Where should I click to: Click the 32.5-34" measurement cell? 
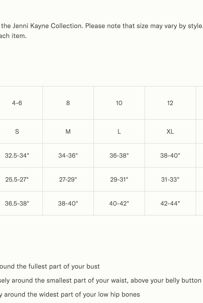[17, 156]
